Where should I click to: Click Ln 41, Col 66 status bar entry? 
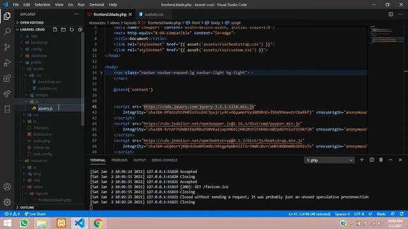pyautogui.click(x=309, y=214)
